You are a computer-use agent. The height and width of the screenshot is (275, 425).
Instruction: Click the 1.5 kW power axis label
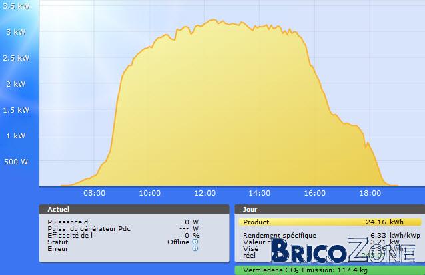pyautogui.click(x=16, y=110)
